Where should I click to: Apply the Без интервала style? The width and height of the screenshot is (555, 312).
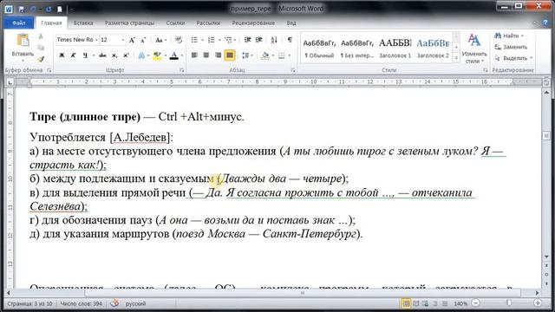[357, 49]
